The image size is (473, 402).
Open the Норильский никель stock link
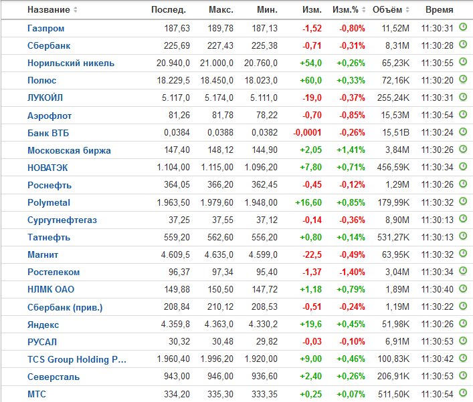(x=71, y=63)
